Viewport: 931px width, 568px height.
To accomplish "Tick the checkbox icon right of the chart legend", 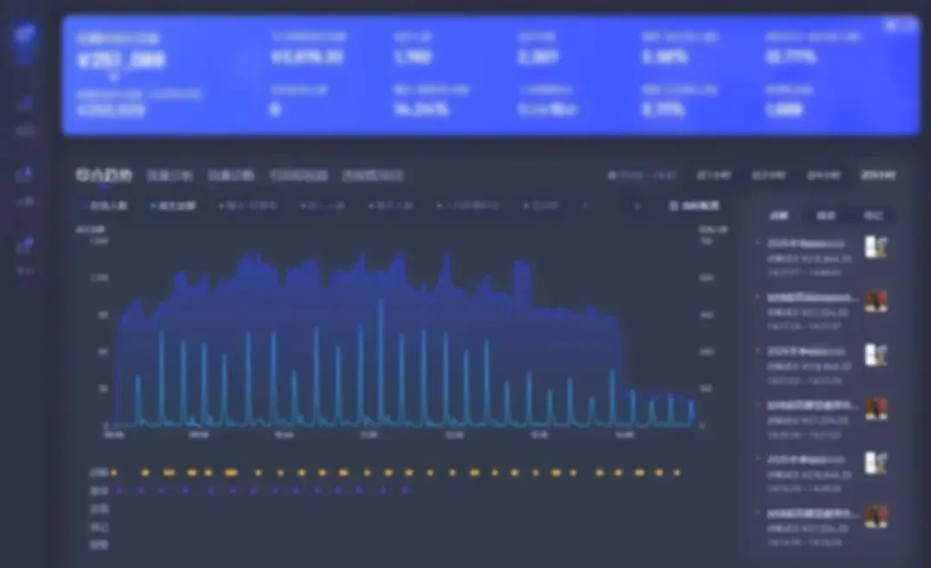I will point(673,206).
